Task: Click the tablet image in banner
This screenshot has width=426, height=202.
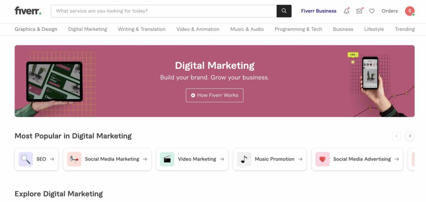Action: (x=54, y=81)
